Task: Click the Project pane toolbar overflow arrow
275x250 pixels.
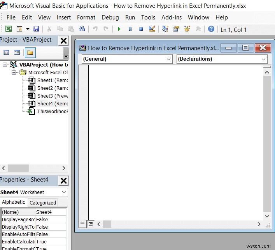Action: [x=66, y=53]
